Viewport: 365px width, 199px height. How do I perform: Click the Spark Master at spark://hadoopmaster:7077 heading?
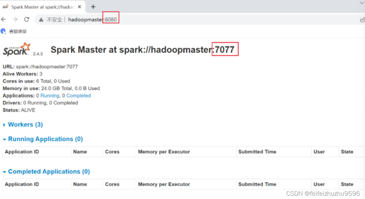(x=143, y=50)
